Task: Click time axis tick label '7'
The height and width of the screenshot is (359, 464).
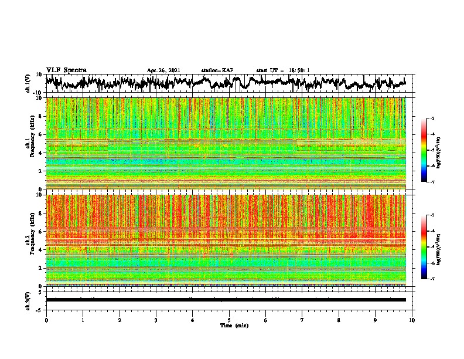Action: click(x=302, y=320)
